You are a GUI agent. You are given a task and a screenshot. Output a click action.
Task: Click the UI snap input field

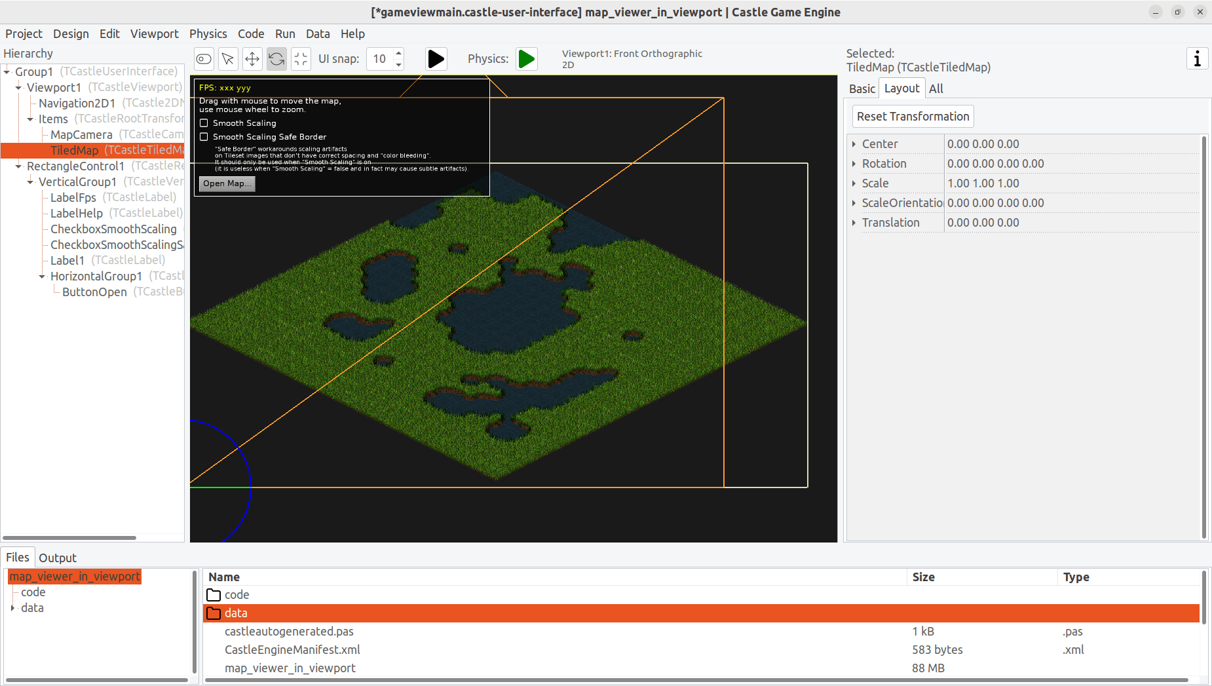click(380, 59)
